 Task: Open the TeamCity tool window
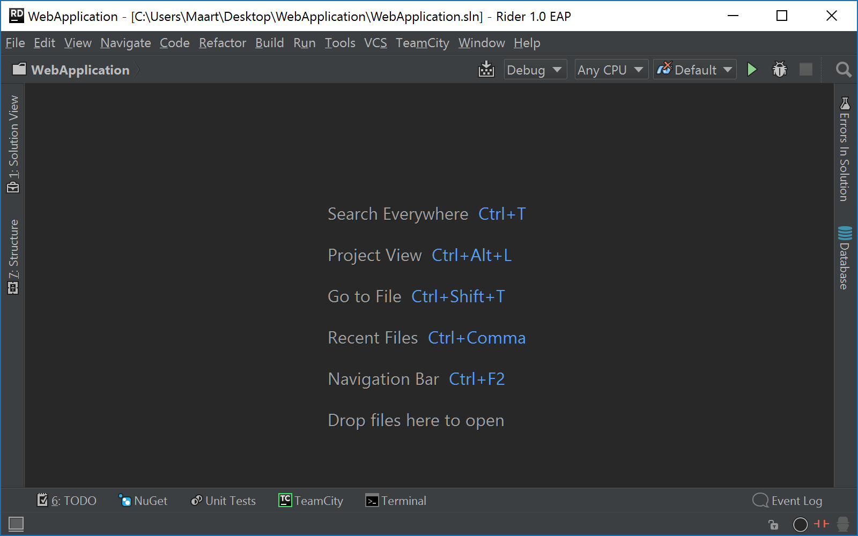tap(311, 501)
